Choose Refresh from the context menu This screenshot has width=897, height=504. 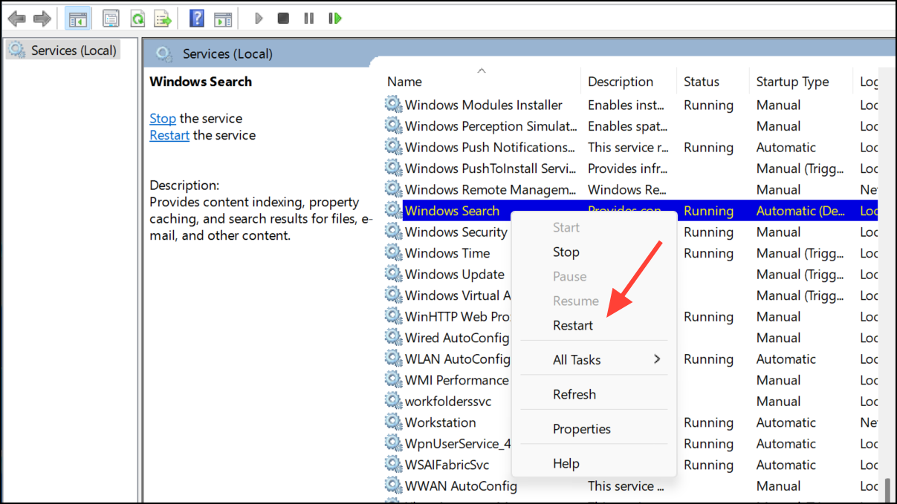tap(574, 394)
